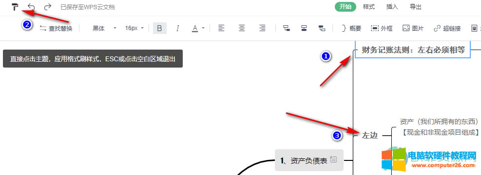481x175 pixels.
Task: Insert a 超链接 hyperlink
Action: click(447, 29)
